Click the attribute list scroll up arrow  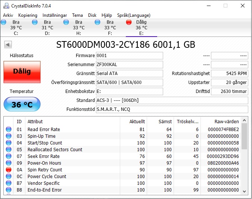click(x=244, y=120)
